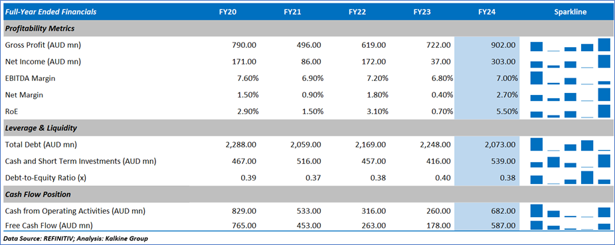The image size is (615, 245).
Task: Select the FY20 column header
Action: (x=228, y=12)
